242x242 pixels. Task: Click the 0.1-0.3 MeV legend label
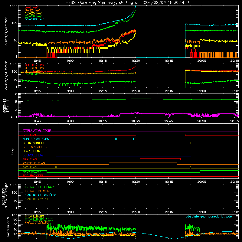tap(34, 65)
